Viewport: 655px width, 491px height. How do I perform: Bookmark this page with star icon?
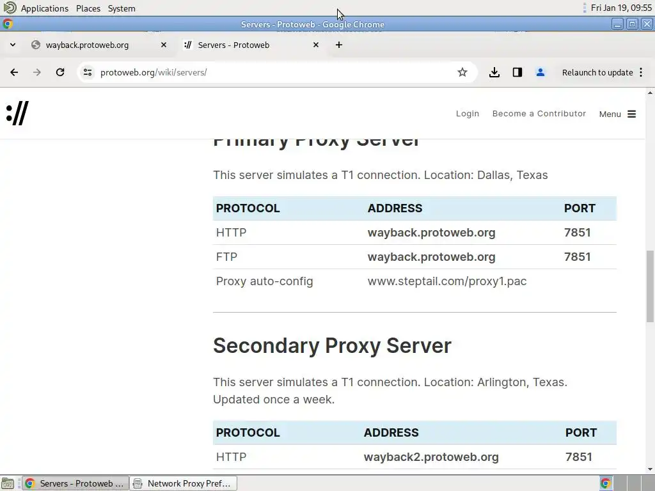click(x=462, y=72)
